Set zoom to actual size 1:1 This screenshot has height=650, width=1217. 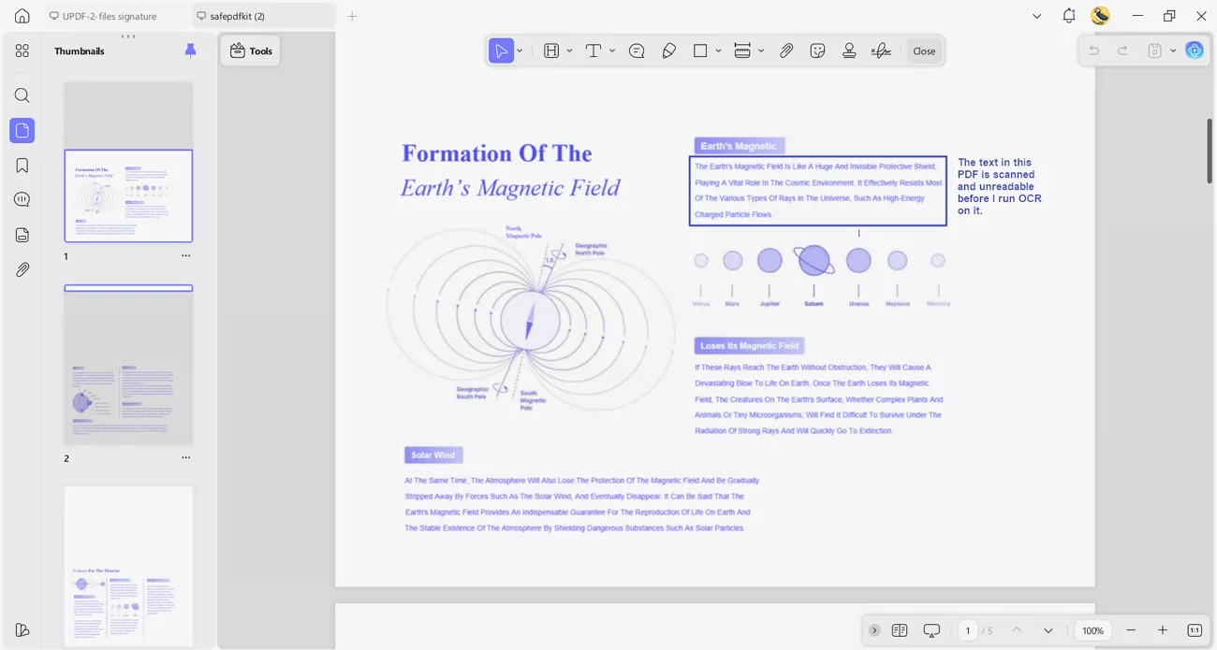(x=1195, y=630)
